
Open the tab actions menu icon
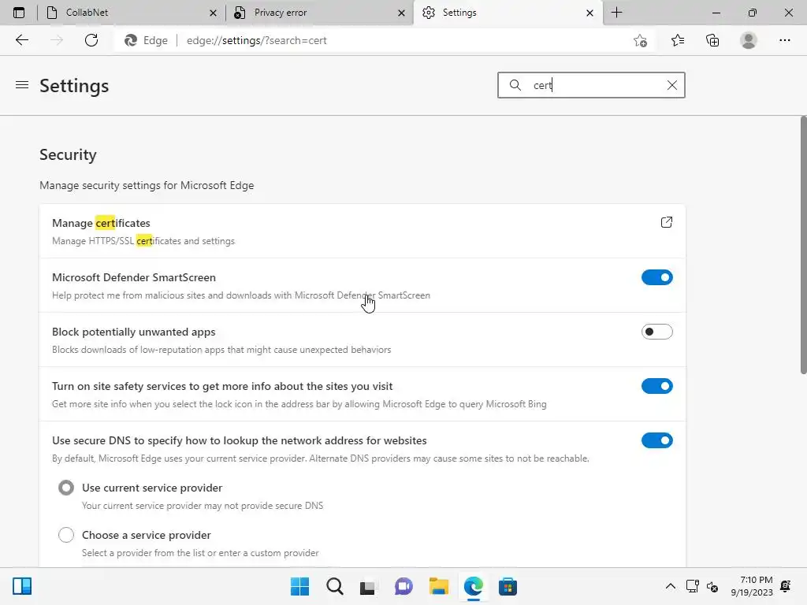(x=19, y=13)
